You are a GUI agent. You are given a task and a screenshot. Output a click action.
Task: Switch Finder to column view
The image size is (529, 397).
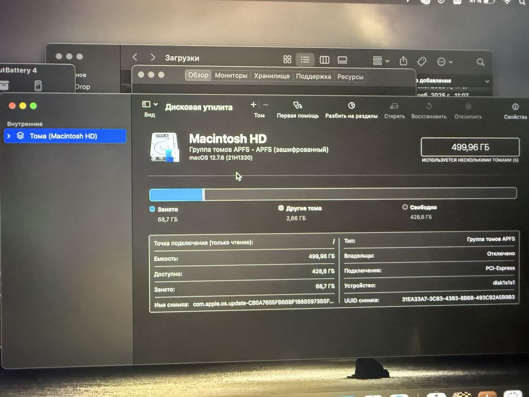tap(324, 60)
